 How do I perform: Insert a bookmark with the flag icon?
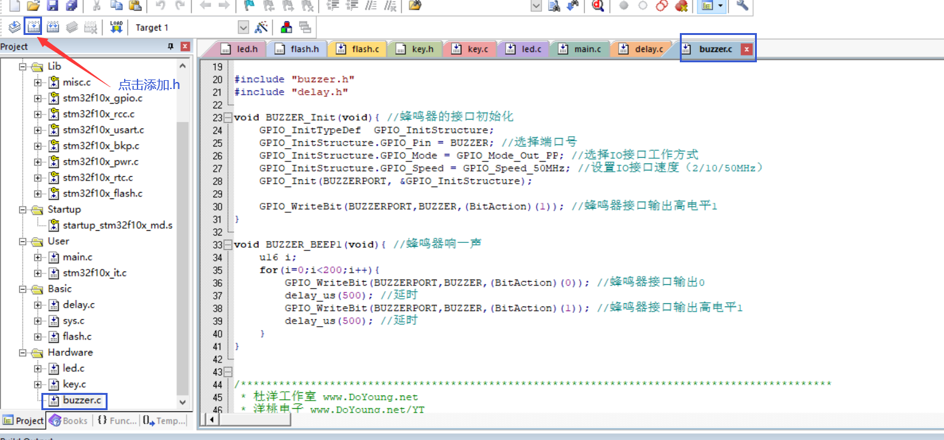(250, 6)
